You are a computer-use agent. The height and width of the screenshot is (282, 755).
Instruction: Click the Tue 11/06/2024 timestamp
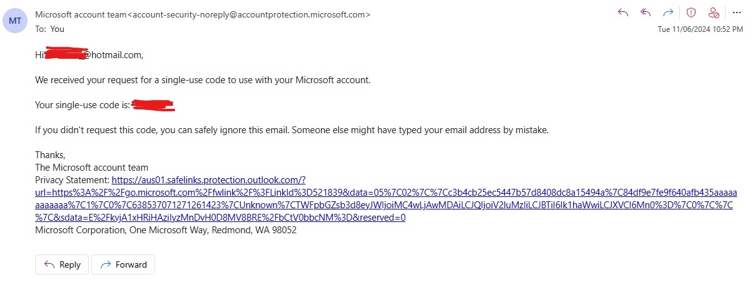pyautogui.click(x=700, y=29)
